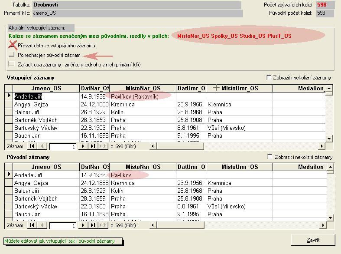Click Vůsí (Milevsko) cell in Vstupující záznamy
The height and width of the screenshot is (254, 341).
[239, 128]
